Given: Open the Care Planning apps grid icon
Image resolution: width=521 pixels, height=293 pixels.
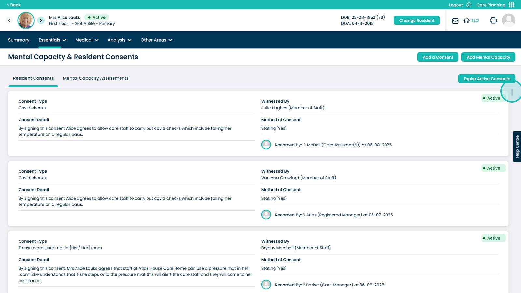Looking at the screenshot, I should (512, 5).
